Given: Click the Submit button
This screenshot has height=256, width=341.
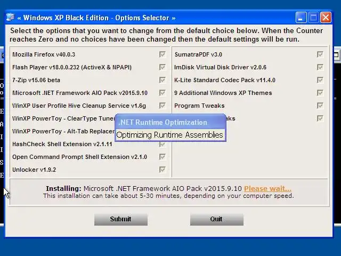Looking at the screenshot, I should (121, 219).
